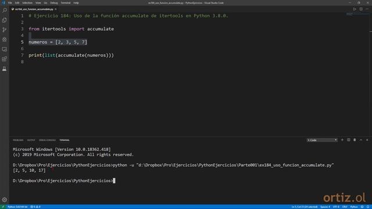372x209 pixels.
Task: Open Source Control view
Action: (5, 30)
